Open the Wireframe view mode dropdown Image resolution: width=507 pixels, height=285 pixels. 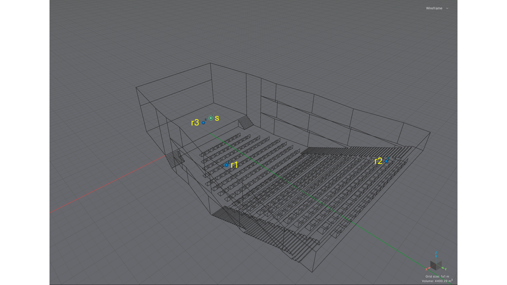tap(437, 8)
